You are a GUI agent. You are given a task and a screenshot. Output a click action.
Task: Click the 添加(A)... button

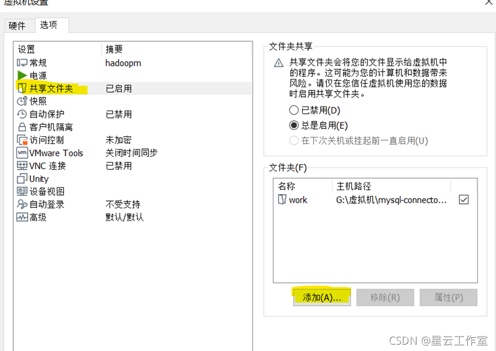click(x=322, y=297)
